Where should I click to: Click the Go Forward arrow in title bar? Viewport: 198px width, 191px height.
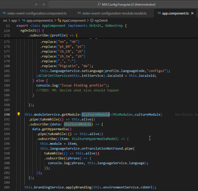(43, 4)
